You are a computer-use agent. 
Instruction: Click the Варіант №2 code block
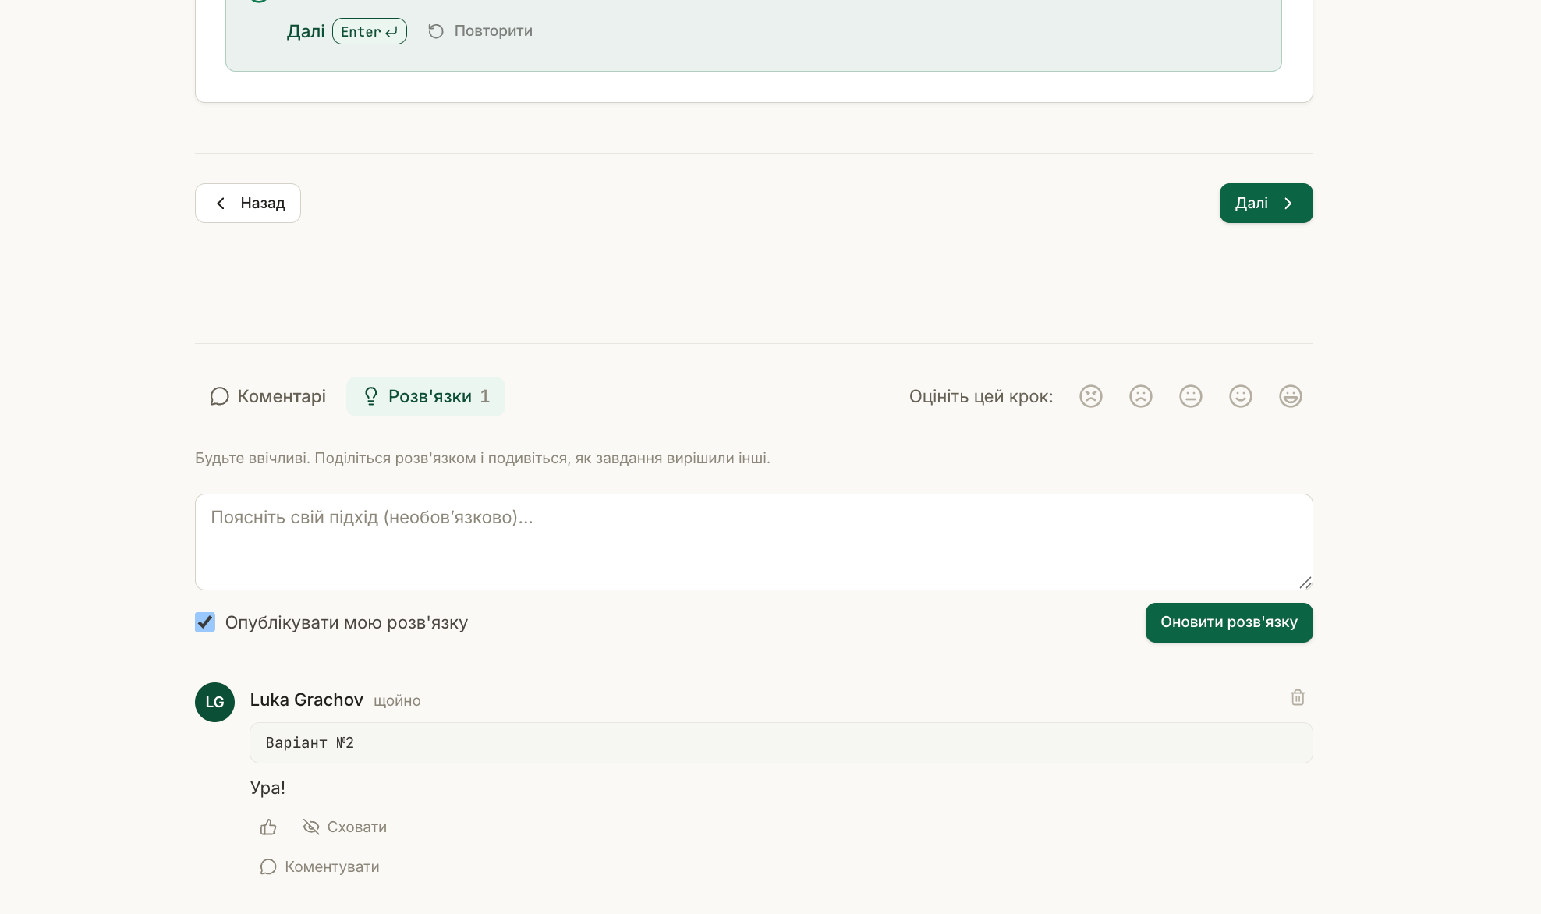(x=781, y=742)
